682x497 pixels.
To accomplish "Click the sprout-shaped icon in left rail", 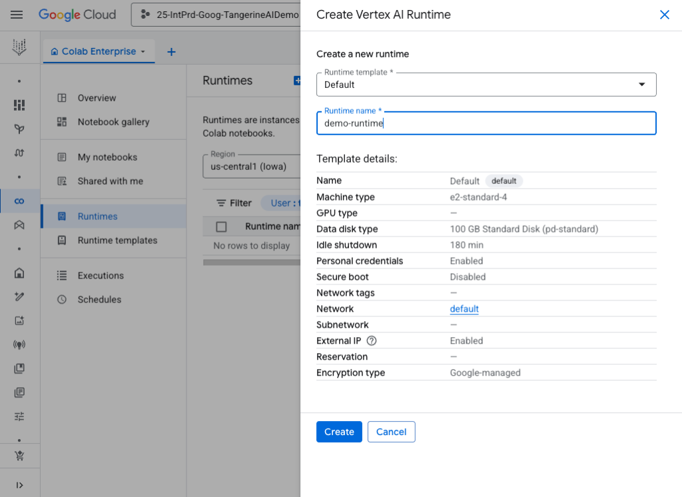I will (19, 129).
